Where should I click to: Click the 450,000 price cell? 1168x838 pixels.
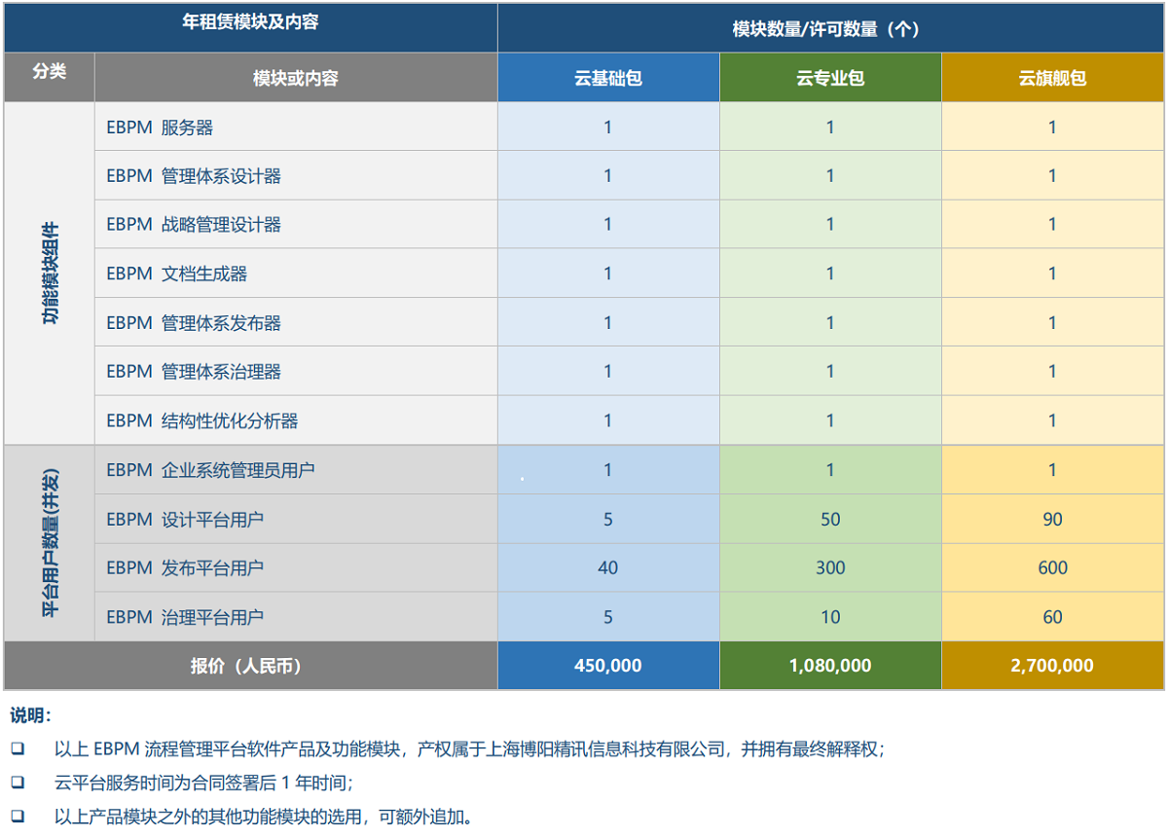point(607,666)
